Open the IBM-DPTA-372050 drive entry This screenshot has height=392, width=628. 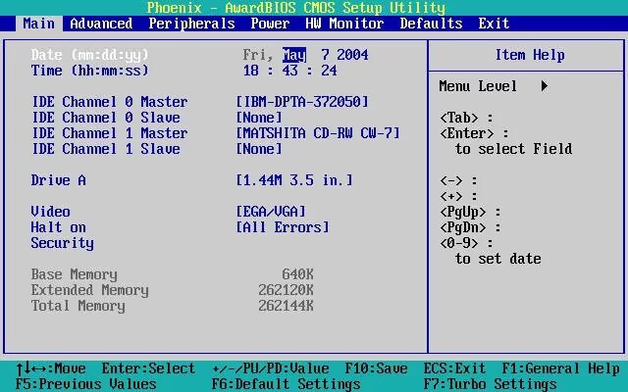click(302, 102)
